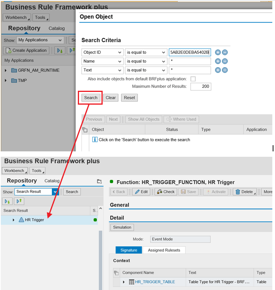Click the Search button in Open Object dialog

pos(91,98)
